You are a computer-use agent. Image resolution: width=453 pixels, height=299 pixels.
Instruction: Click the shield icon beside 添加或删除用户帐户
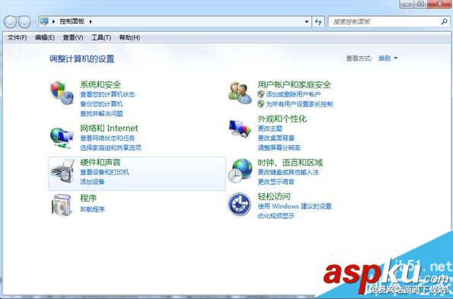[x=261, y=94]
